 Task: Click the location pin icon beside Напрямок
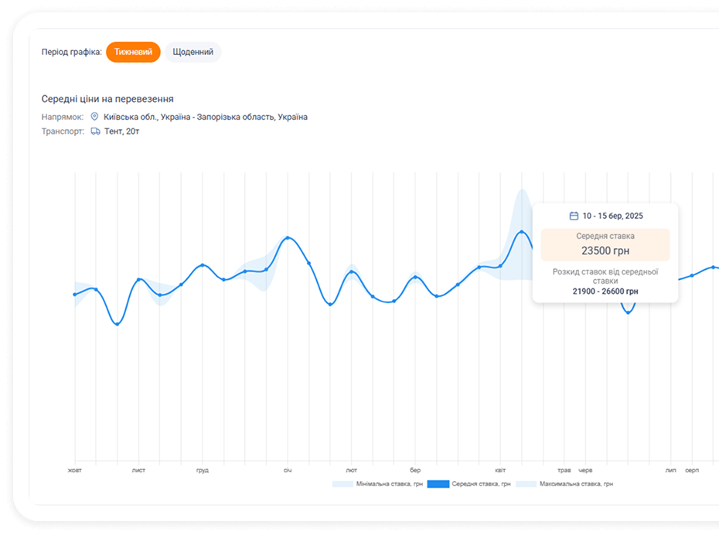(x=95, y=117)
